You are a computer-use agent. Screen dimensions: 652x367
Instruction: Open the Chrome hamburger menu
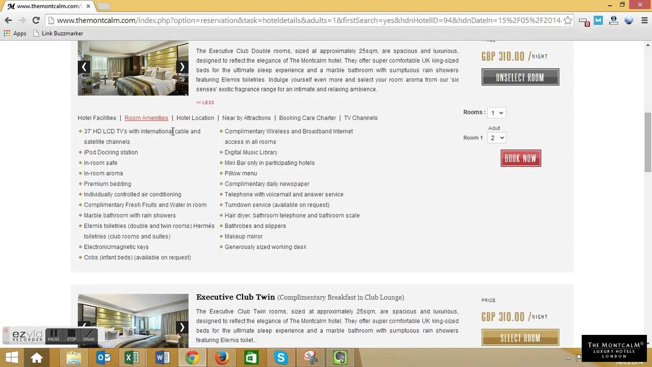643,20
